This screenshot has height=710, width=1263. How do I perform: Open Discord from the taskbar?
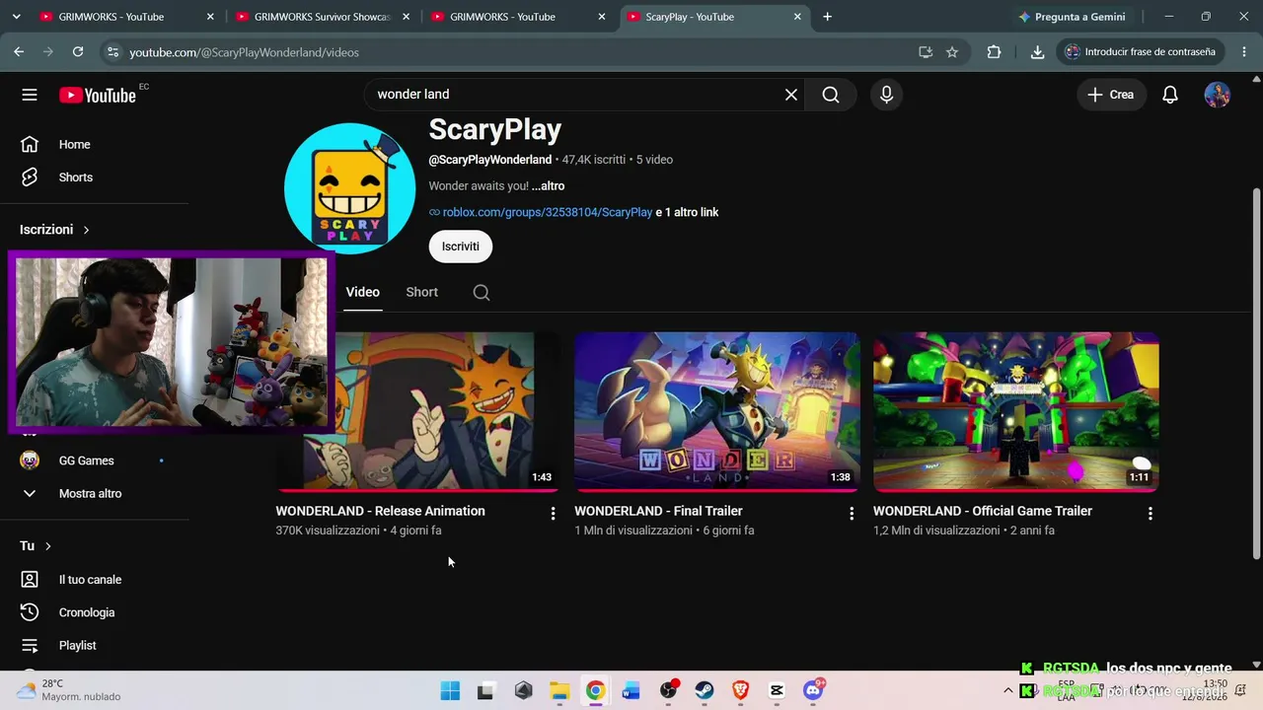[x=814, y=691]
